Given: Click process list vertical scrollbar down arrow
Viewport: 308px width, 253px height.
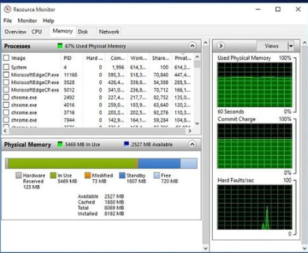Looking at the screenshot, I should [197, 123].
